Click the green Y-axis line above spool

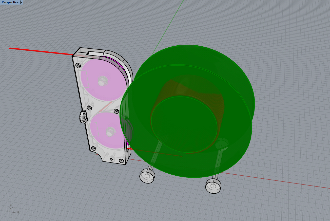click(172, 21)
